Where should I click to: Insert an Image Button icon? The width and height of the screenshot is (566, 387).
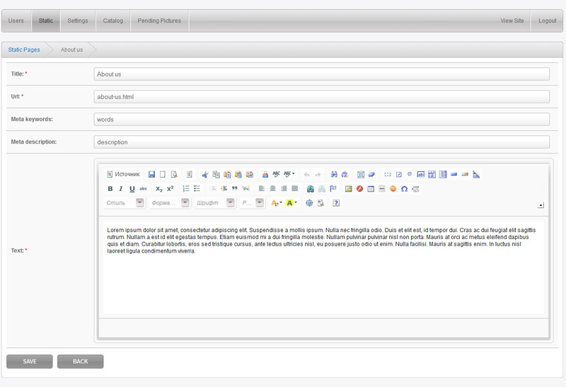(x=466, y=174)
